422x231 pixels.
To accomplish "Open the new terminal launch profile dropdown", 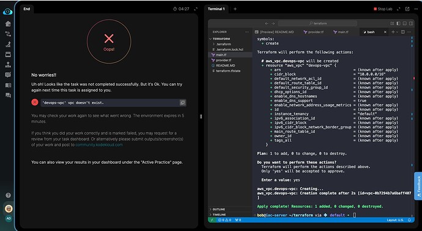I will coord(397,32).
